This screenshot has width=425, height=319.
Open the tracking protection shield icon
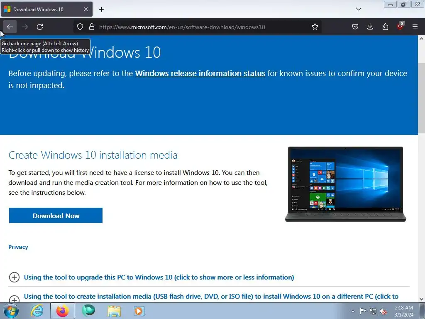point(80,27)
